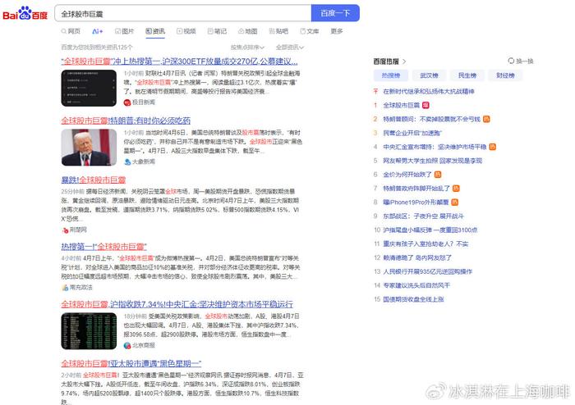Click the Trump photo thumbnail
This screenshot has height=405, width=575.
[x=89, y=148]
